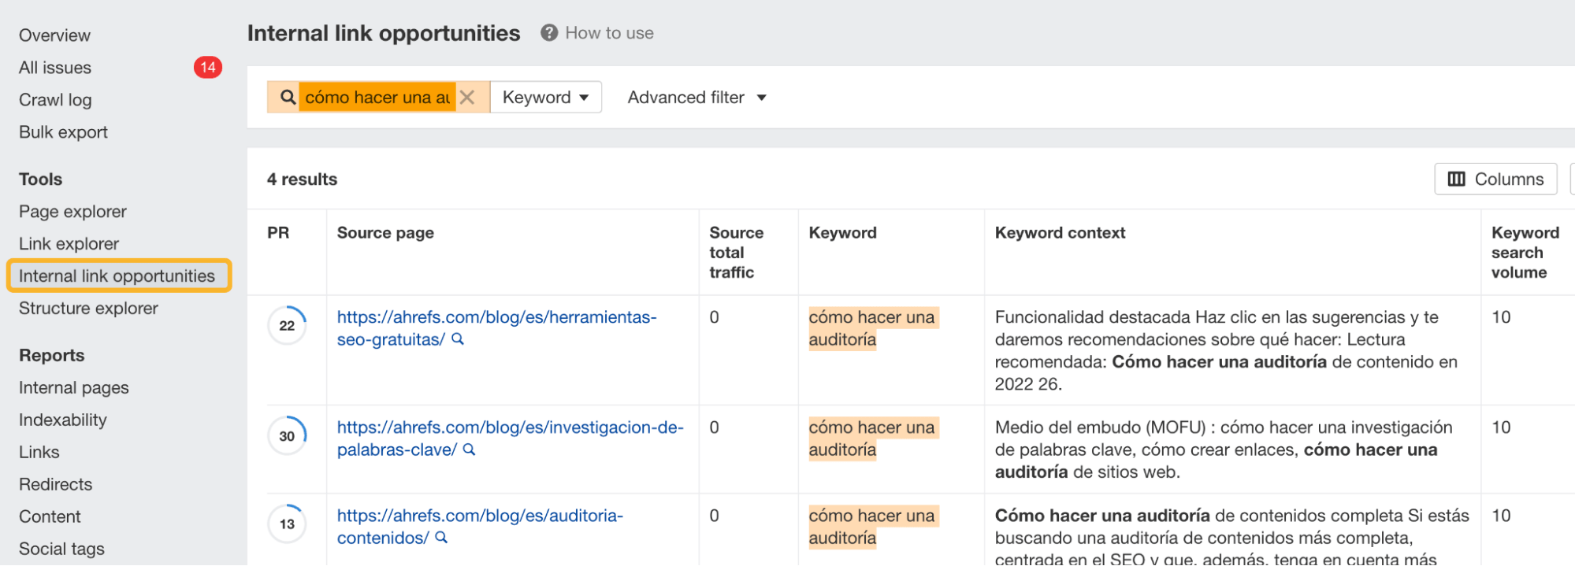The height and width of the screenshot is (566, 1575).
Task: Navigate to Indexability report
Action: [62, 420]
